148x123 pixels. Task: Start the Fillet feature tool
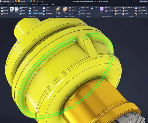[x=17, y=10]
